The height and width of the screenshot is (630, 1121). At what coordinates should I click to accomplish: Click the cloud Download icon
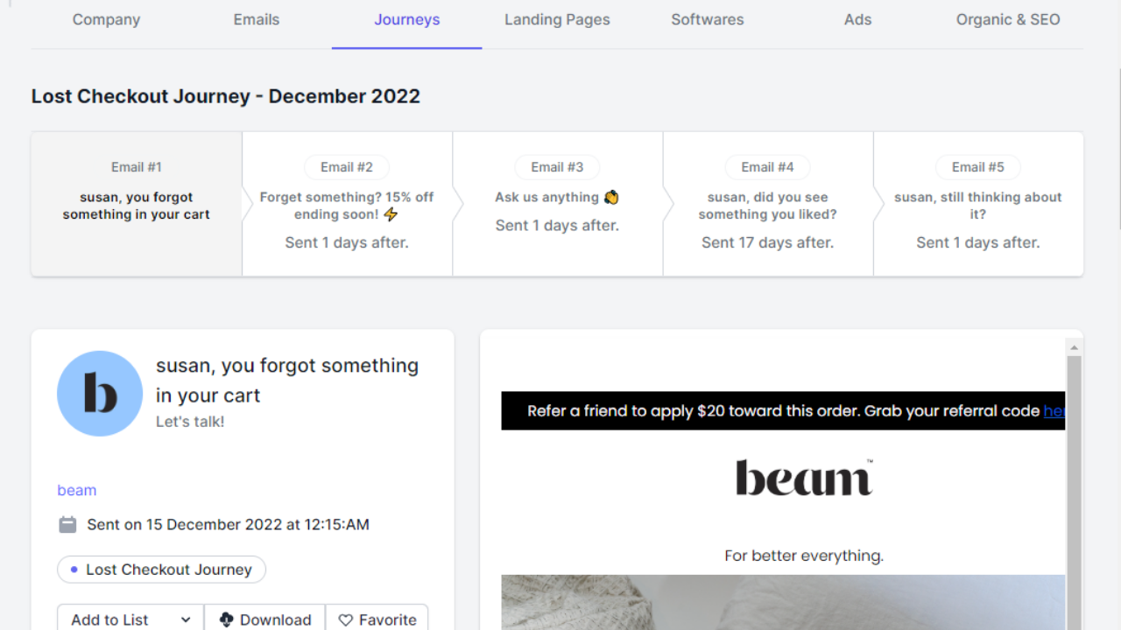click(227, 619)
